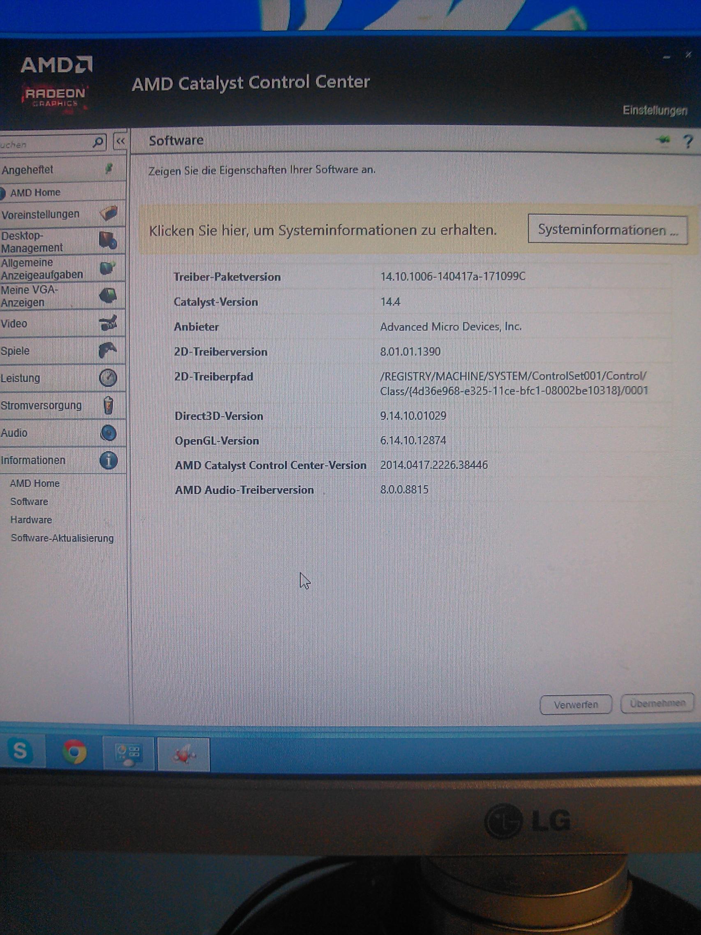Click the Spiele gamepad icon
Image resolution: width=701 pixels, height=935 pixels.
coord(108,351)
